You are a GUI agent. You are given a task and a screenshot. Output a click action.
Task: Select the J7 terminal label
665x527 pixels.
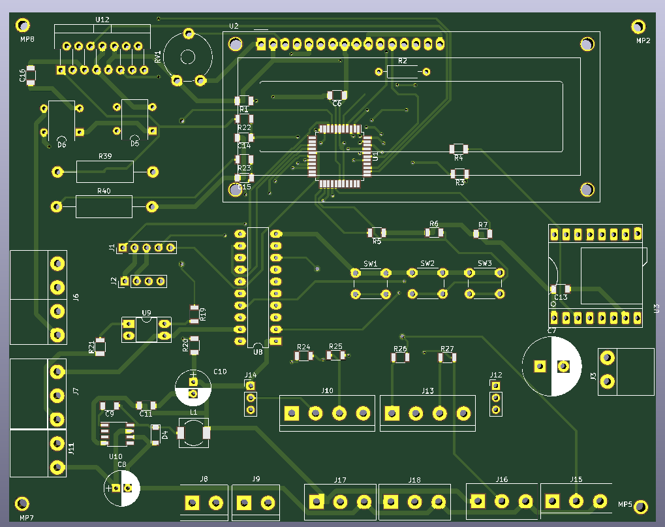tap(76, 391)
